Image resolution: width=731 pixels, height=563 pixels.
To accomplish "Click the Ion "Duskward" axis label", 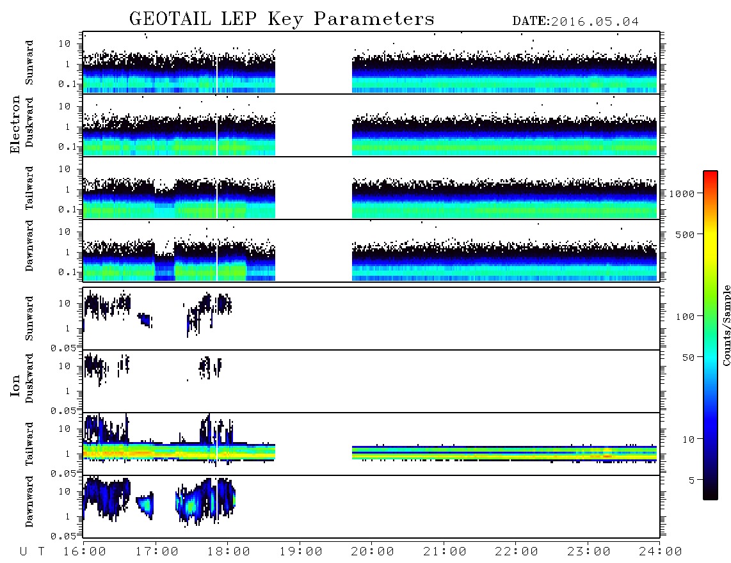I will tap(29, 378).
